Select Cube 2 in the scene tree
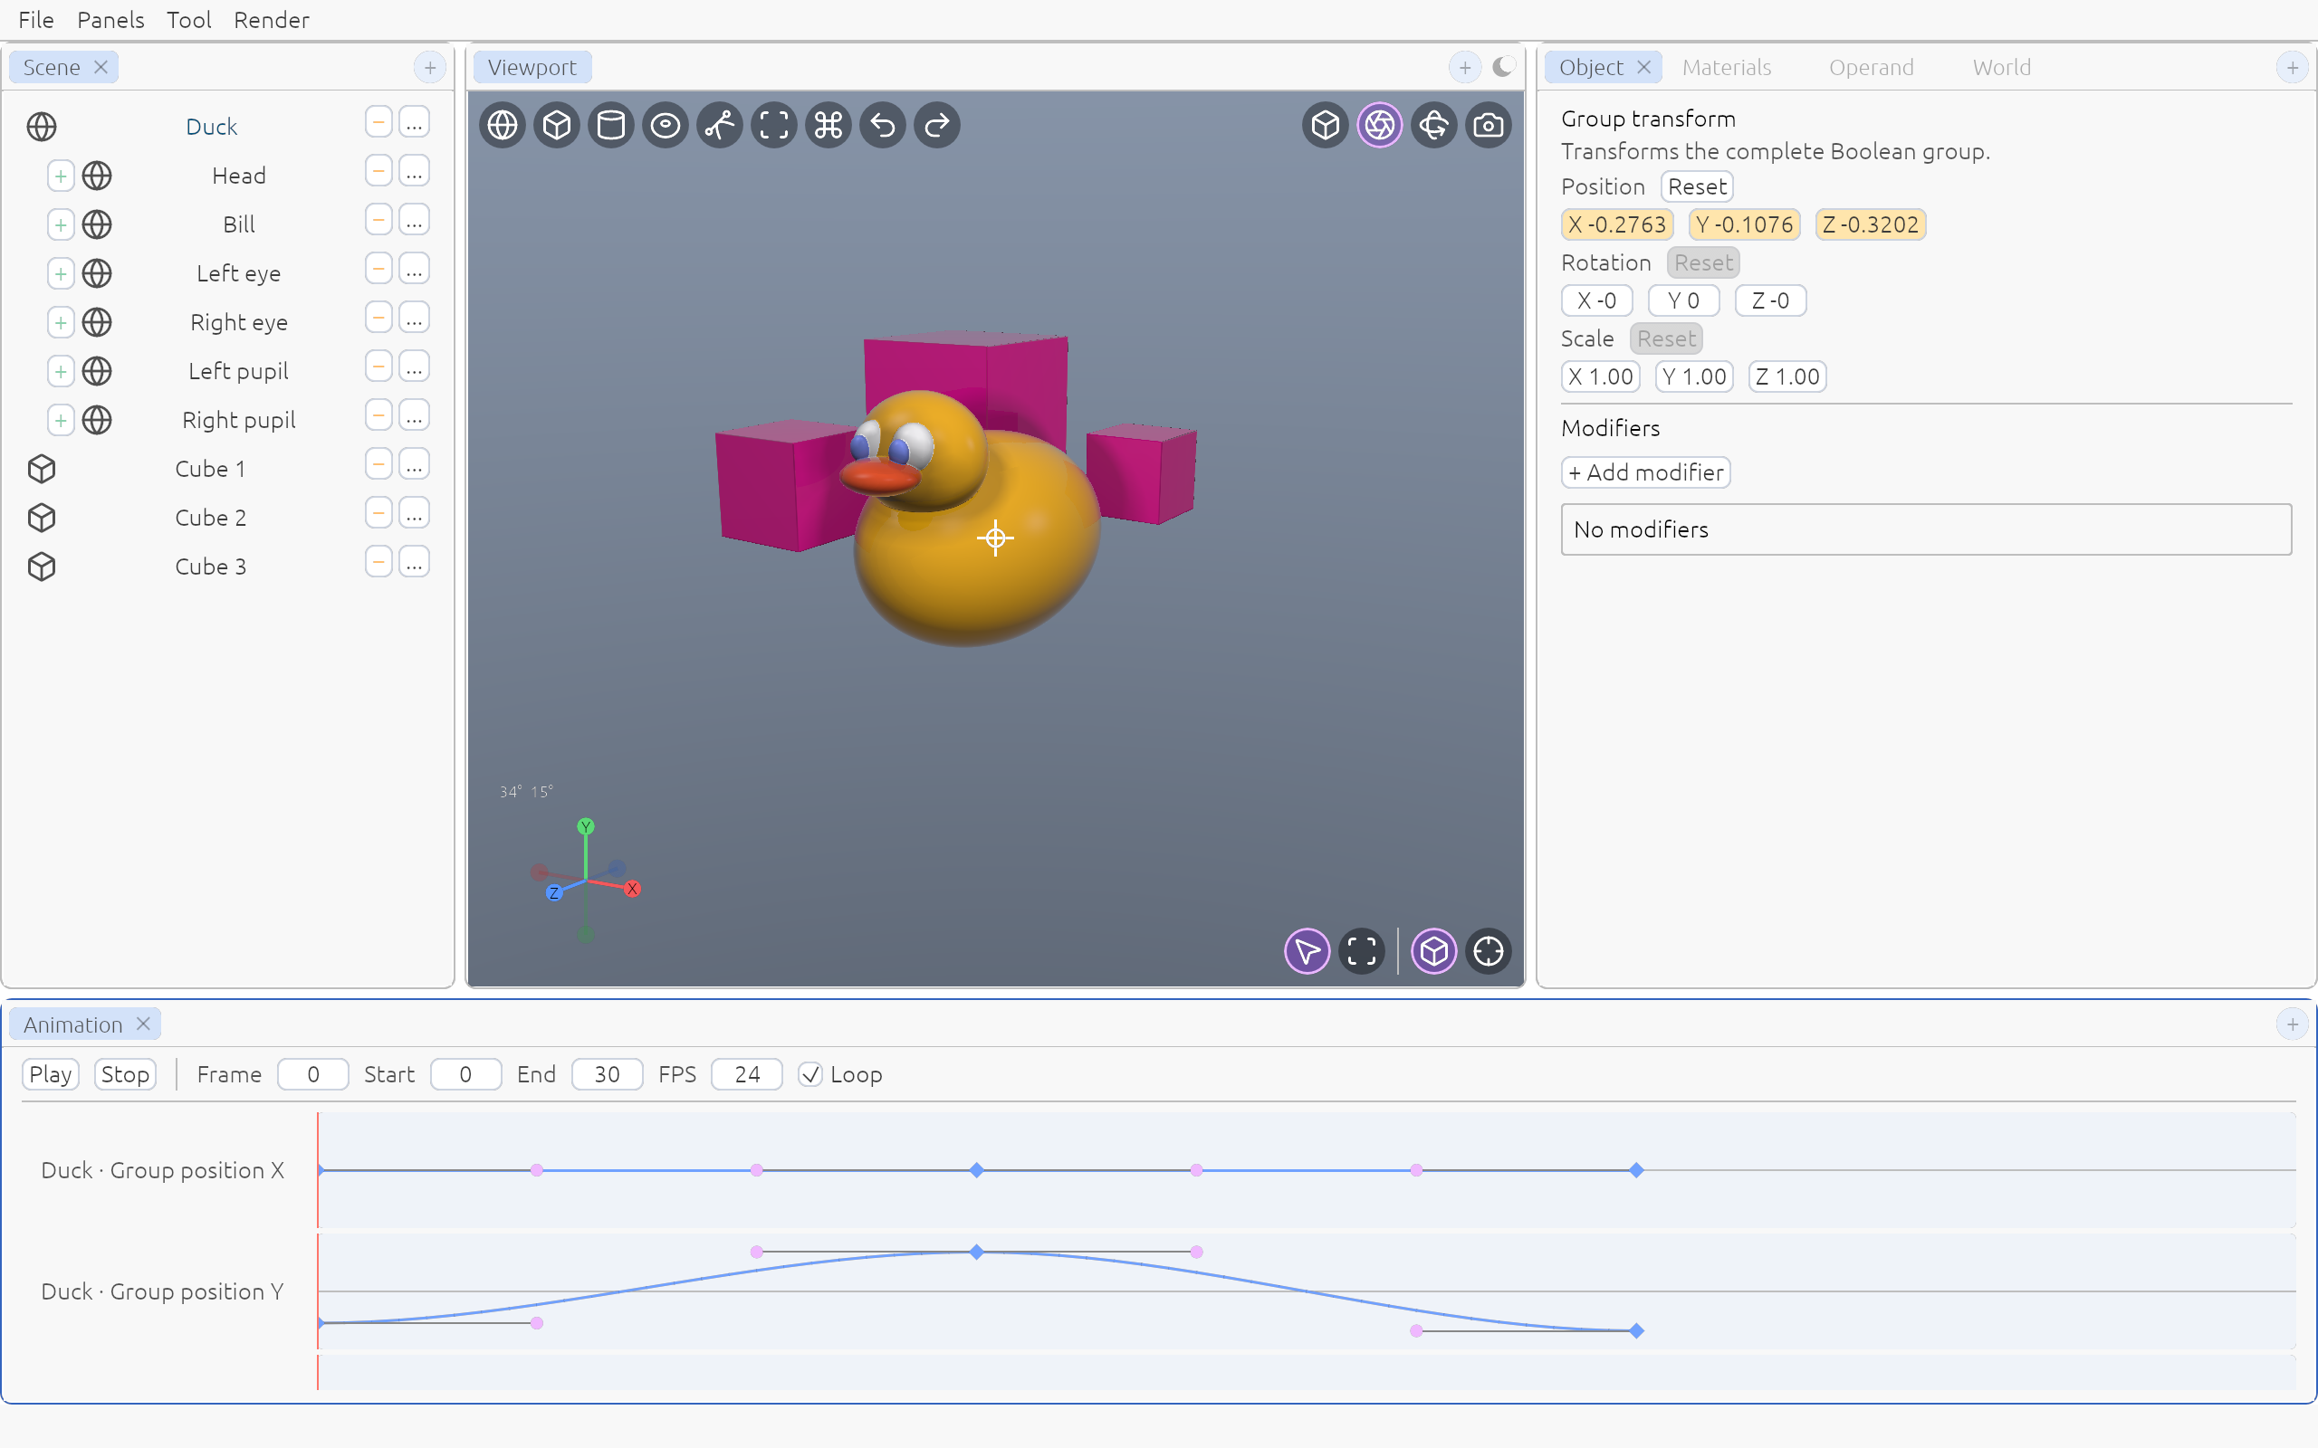Viewport: 2318px width, 1448px height. pyautogui.click(x=210, y=517)
